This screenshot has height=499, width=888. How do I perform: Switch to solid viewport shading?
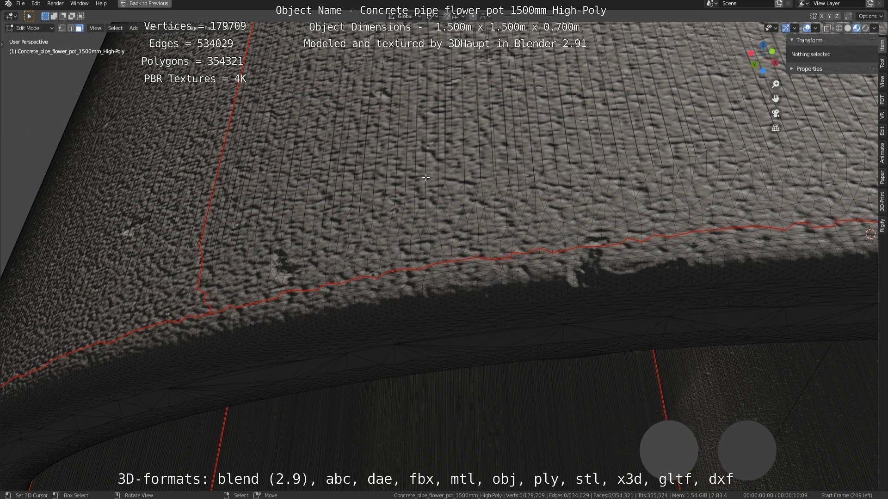pyautogui.click(x=848, y=28)
